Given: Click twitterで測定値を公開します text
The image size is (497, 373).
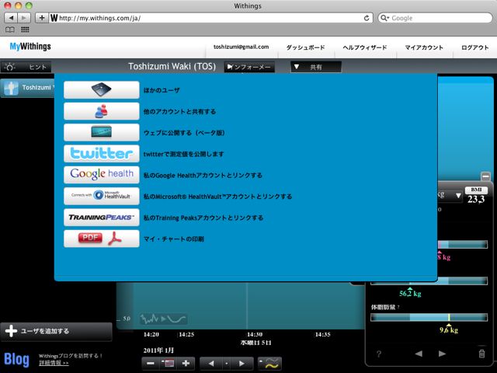Looking at the screenshot, I should [183, 154].
